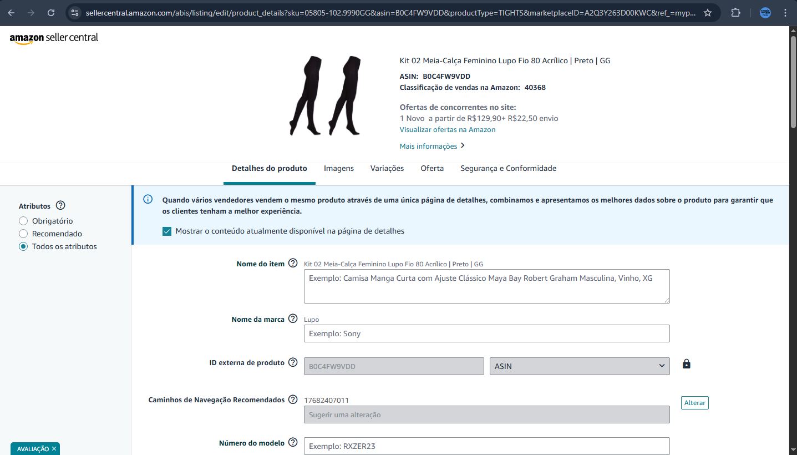Click the browser forward arrow
This screenshot has width=797, height=455.
pyautogui.click(x=31, y=13)
